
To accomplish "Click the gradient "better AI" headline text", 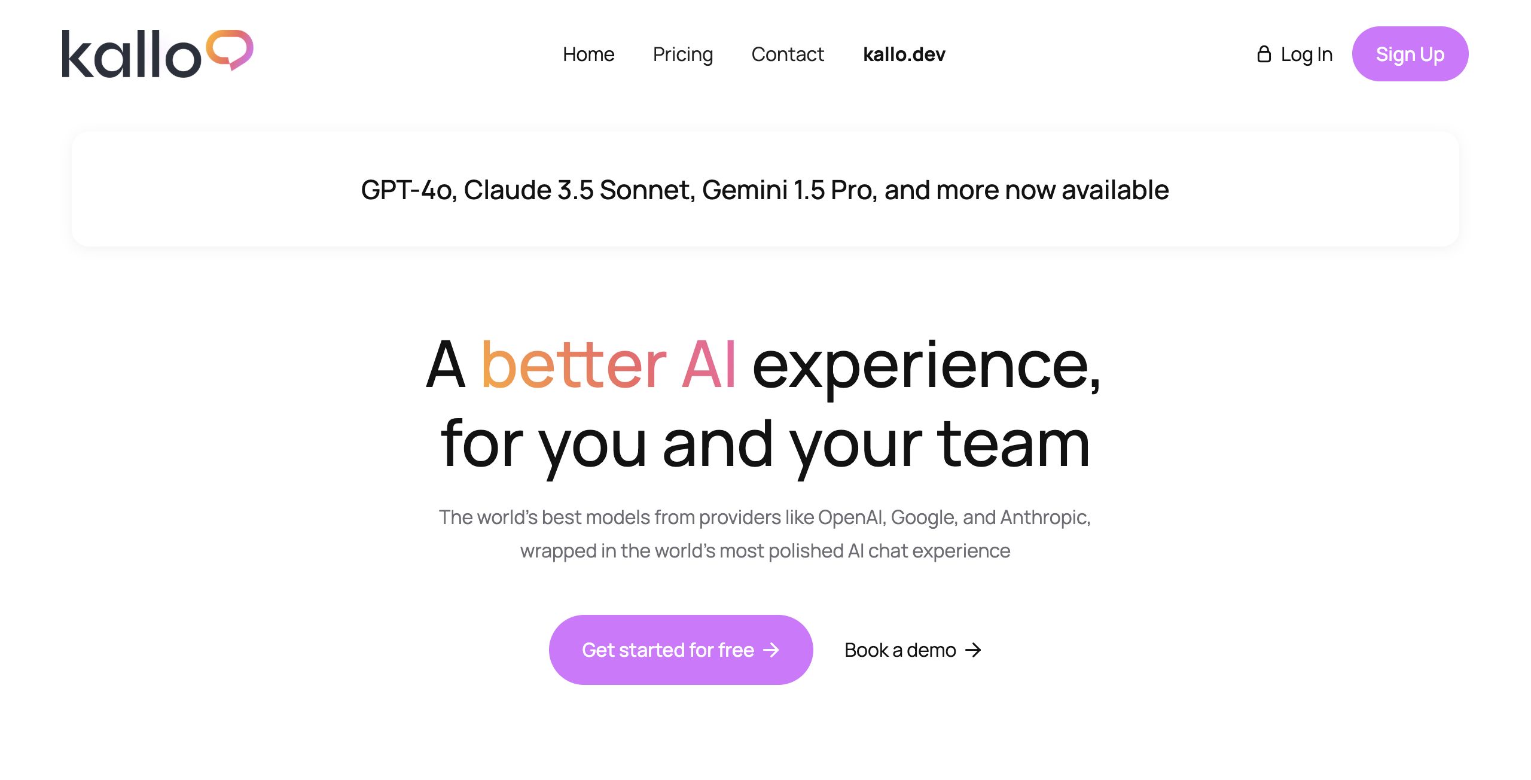I will point(608,365).
